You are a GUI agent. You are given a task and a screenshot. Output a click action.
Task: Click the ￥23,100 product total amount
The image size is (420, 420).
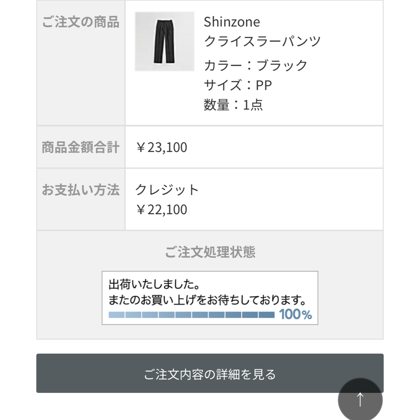click(161, 147)
